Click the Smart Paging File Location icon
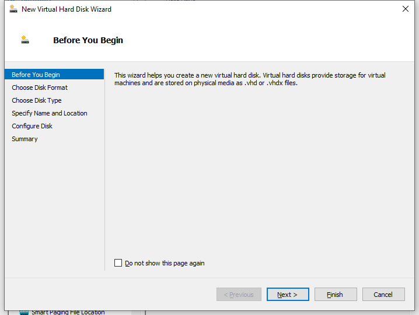 point(24,313)
